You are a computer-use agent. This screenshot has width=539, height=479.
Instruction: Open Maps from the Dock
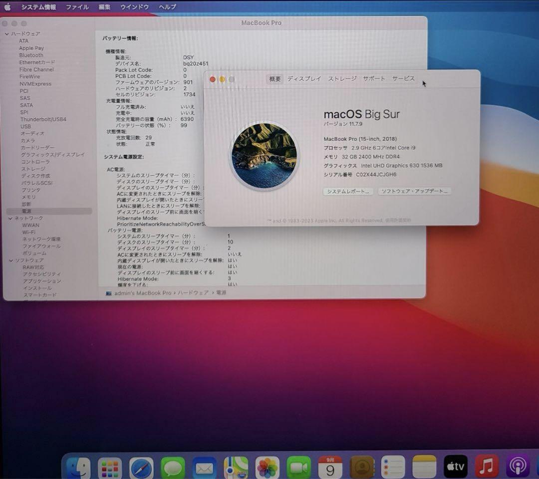pos(236,468)
